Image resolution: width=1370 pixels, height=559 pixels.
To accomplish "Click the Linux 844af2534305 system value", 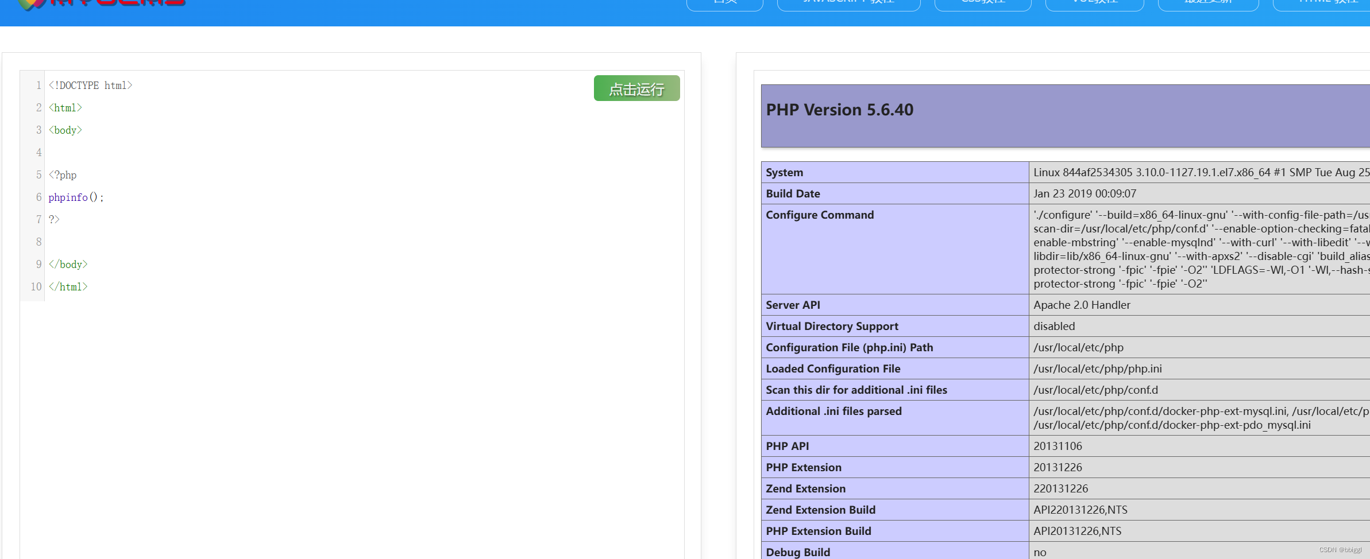I will (1202, 172).
